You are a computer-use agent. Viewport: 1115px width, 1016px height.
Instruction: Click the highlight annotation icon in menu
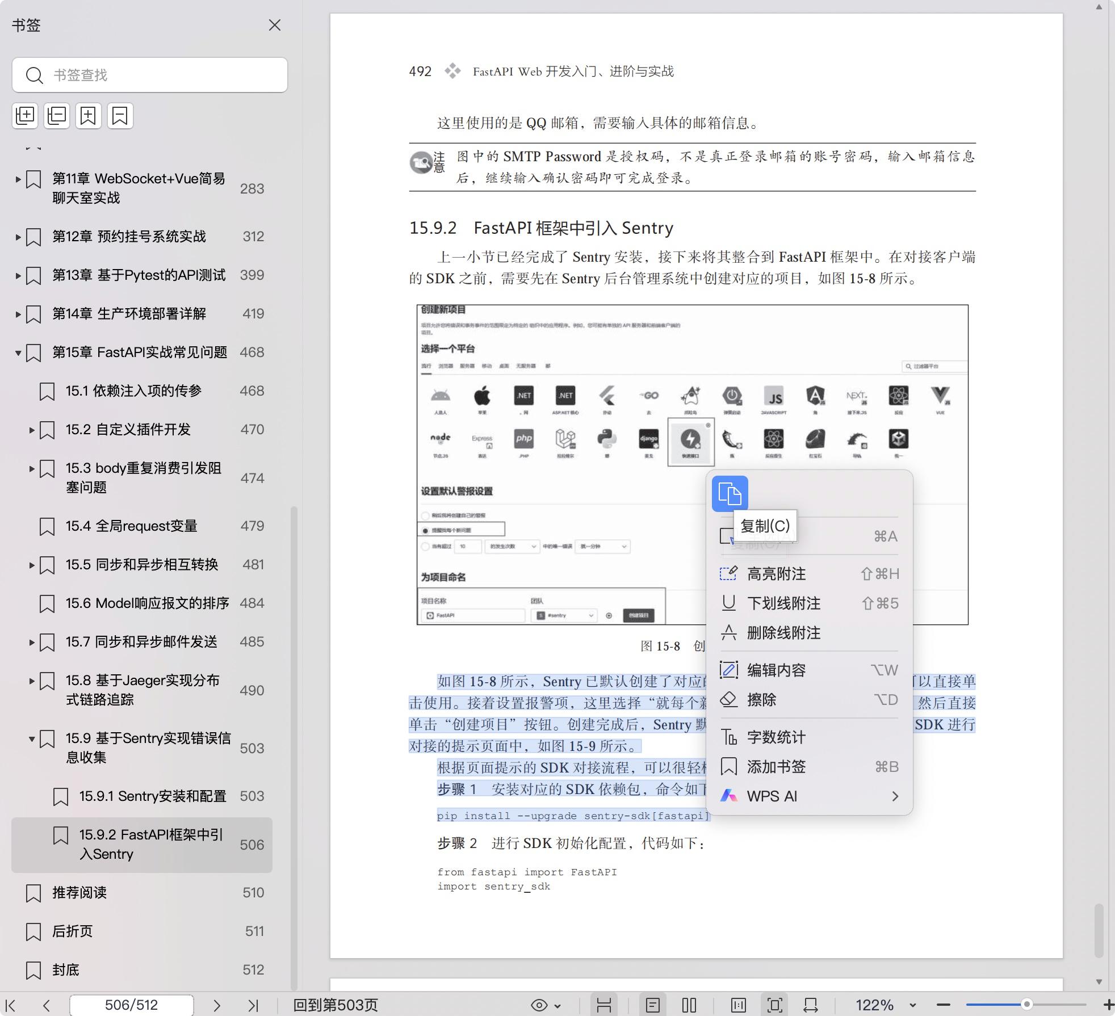click(729, 573)
